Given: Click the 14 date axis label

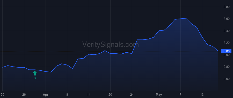Looking at the screenshot, I should (x=89, y=95).
